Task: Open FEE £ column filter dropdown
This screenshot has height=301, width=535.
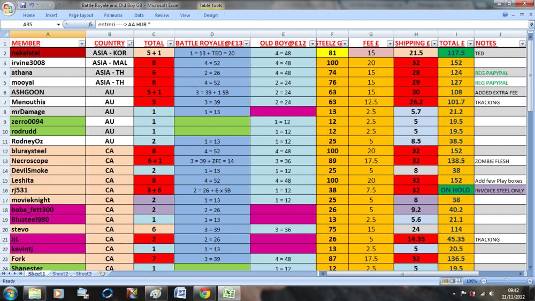Action: click(389, 43)
